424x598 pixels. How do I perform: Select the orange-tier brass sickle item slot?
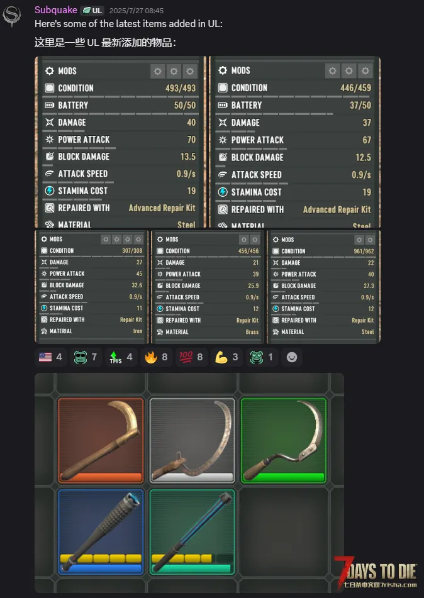(x=101, y=441)
